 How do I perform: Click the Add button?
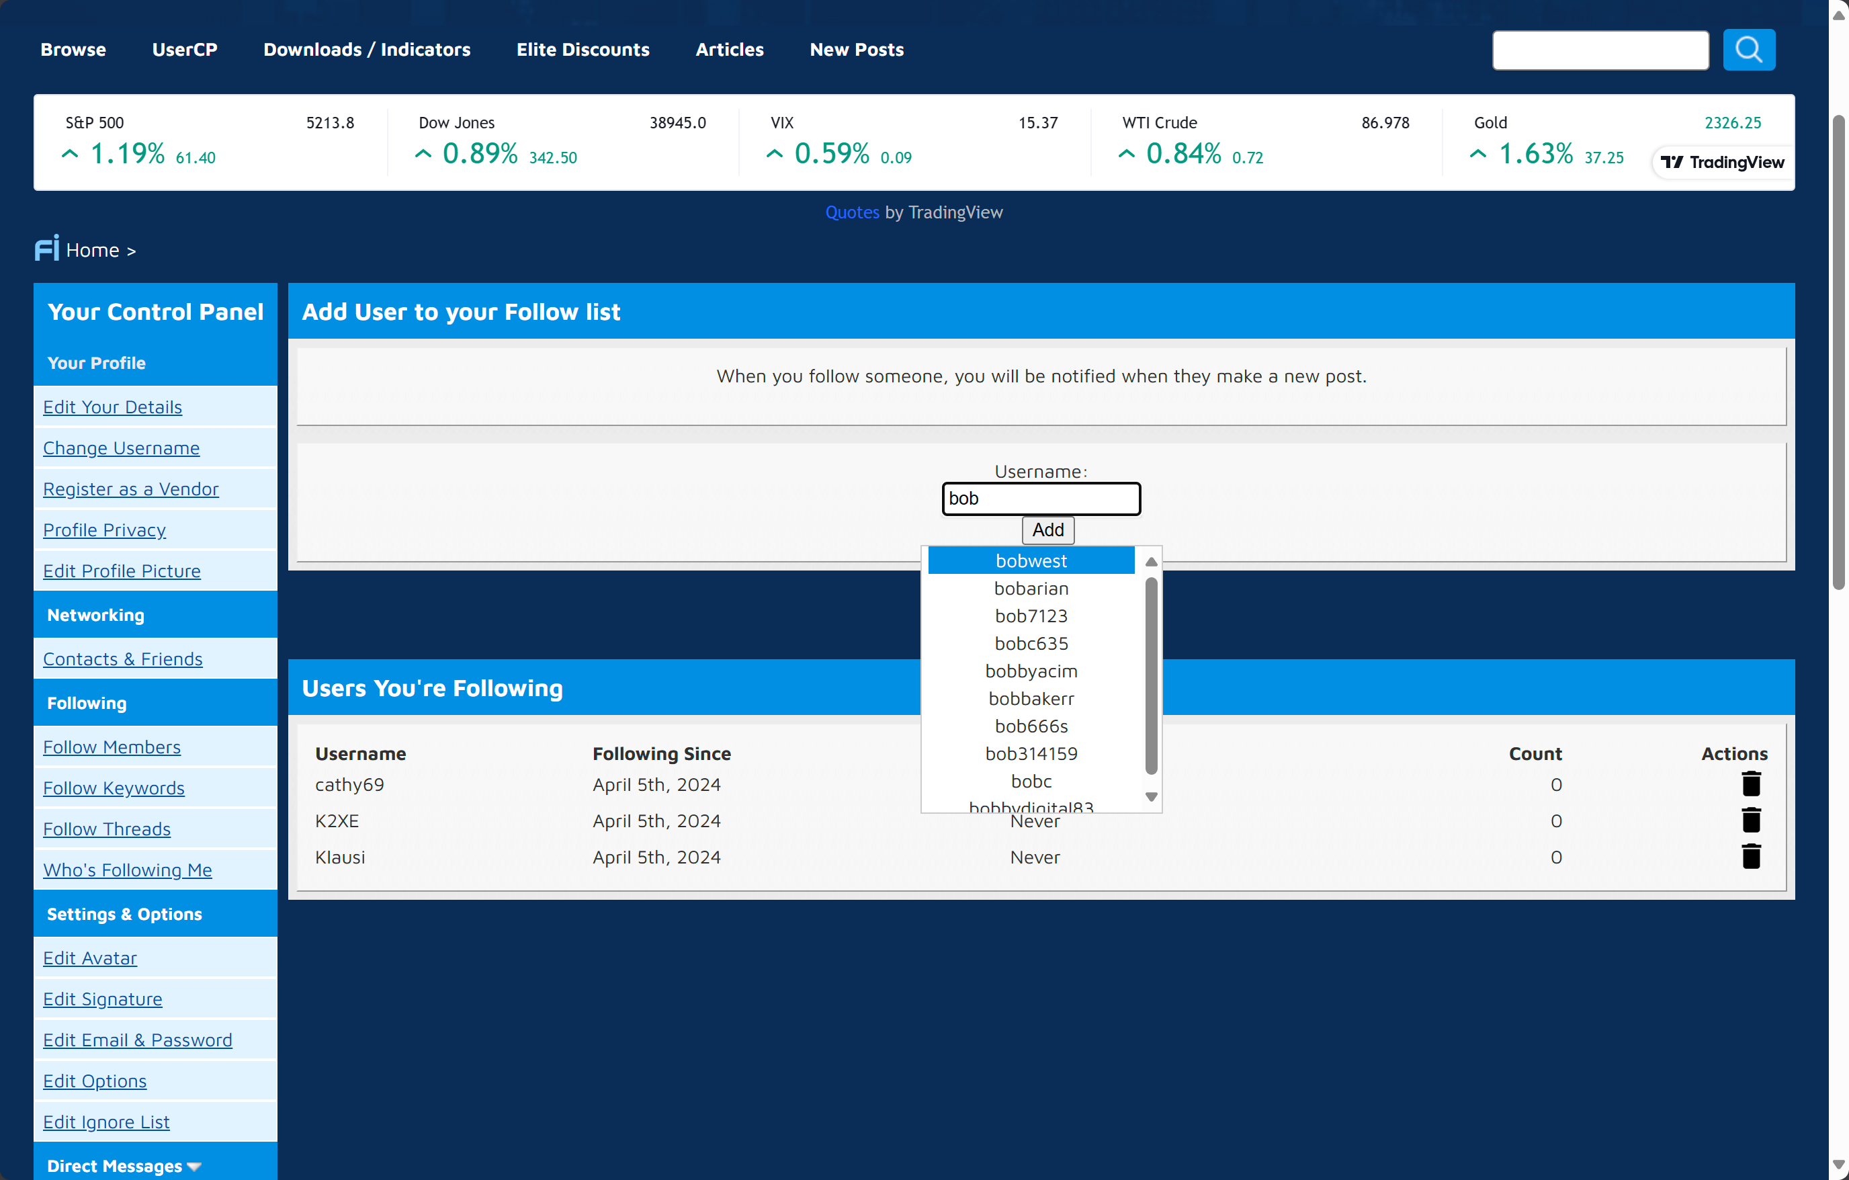click(1047, 530)
